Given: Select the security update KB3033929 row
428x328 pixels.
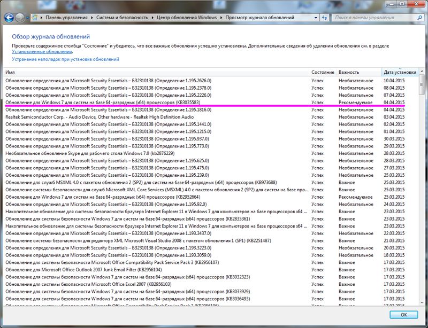Looking at the screenshot, I should (211, 292).
